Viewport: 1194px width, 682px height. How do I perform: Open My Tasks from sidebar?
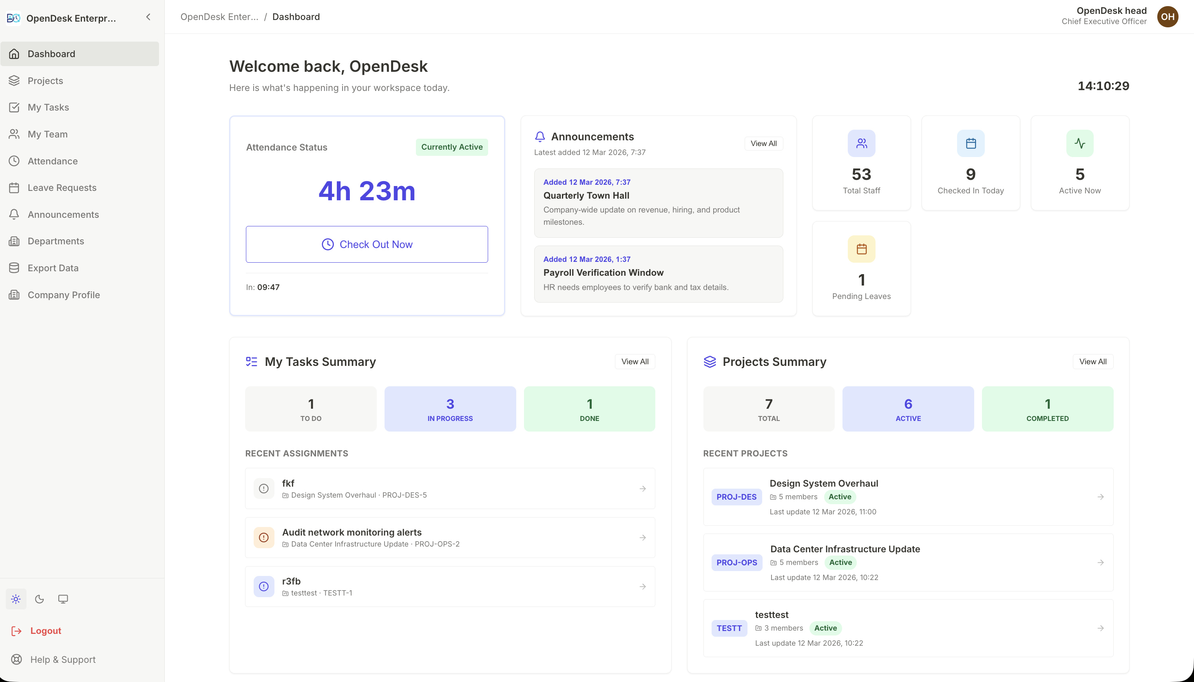(x=80, y=107)
